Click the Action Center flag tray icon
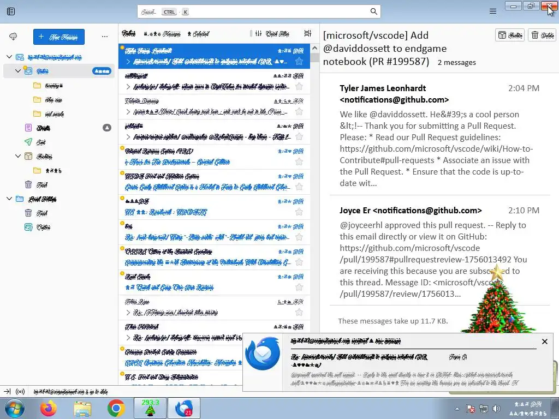Screen dimensions: 559x419 click(470, 409)
